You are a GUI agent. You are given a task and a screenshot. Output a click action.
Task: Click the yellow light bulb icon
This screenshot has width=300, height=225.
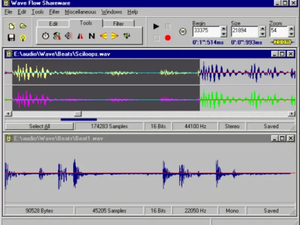click(23, 37)
